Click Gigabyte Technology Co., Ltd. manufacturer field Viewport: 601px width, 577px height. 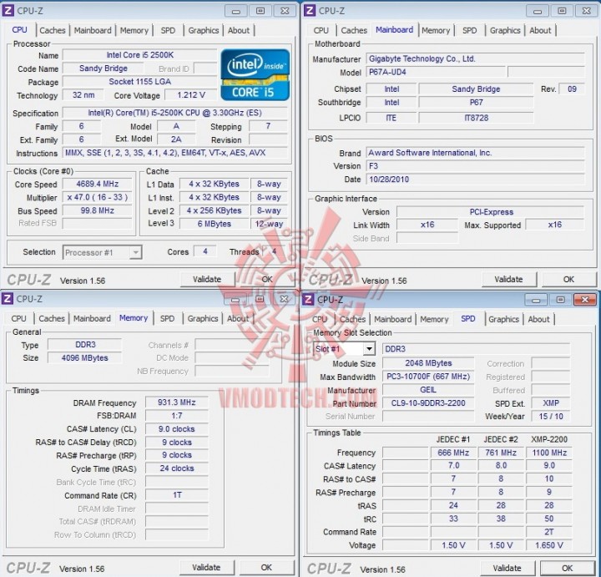click(x=475, y=58)
